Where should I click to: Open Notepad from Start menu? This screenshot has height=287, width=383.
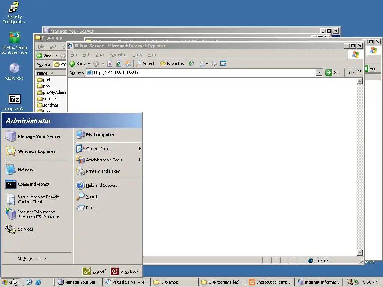tap(38, 169)
